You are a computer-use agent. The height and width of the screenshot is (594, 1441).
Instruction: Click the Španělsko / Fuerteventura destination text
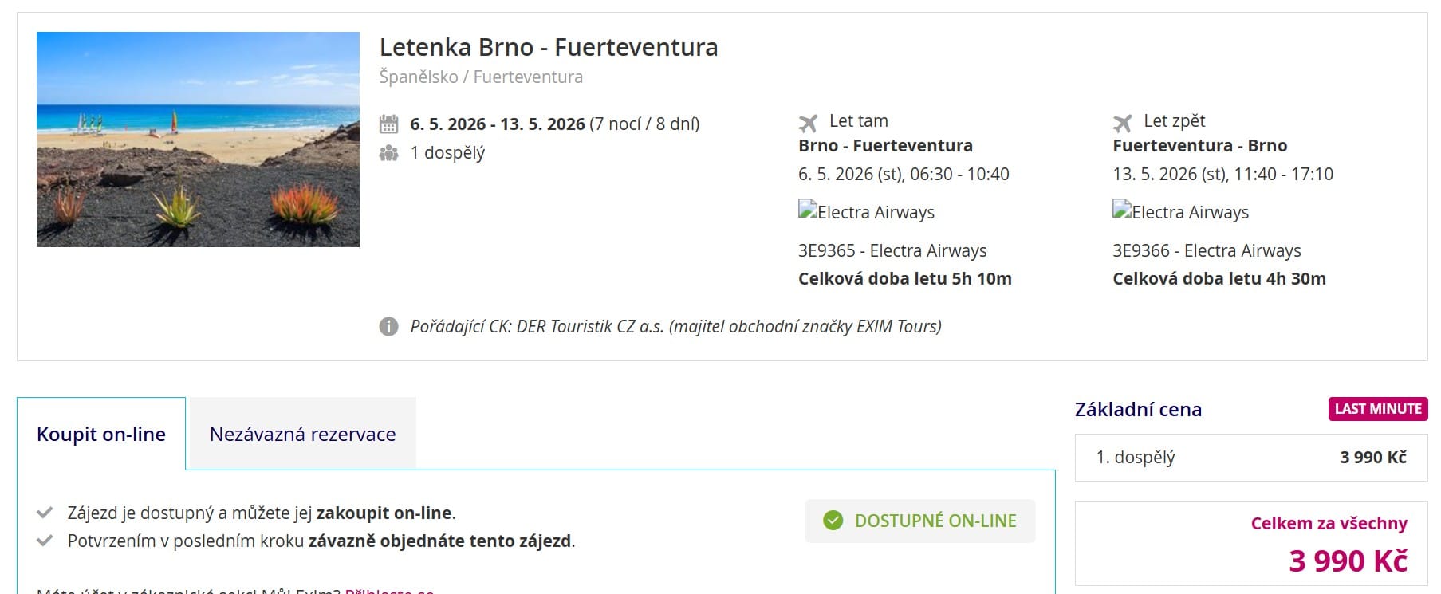[x=481, y=77]
